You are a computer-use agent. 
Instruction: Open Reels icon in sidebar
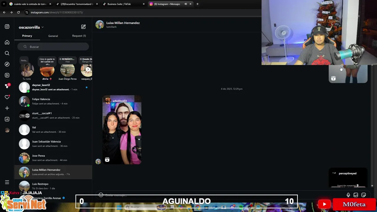tap(7, 75)
